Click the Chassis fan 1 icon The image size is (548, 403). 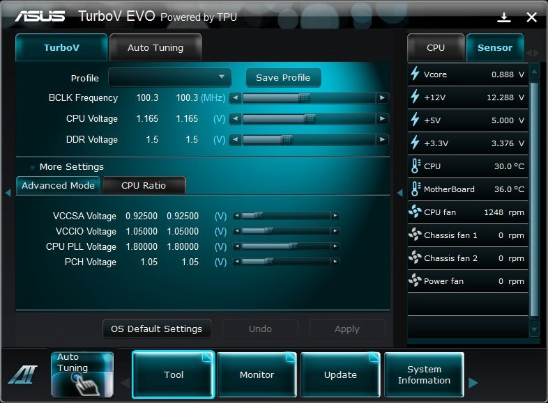tap(415, 235)
